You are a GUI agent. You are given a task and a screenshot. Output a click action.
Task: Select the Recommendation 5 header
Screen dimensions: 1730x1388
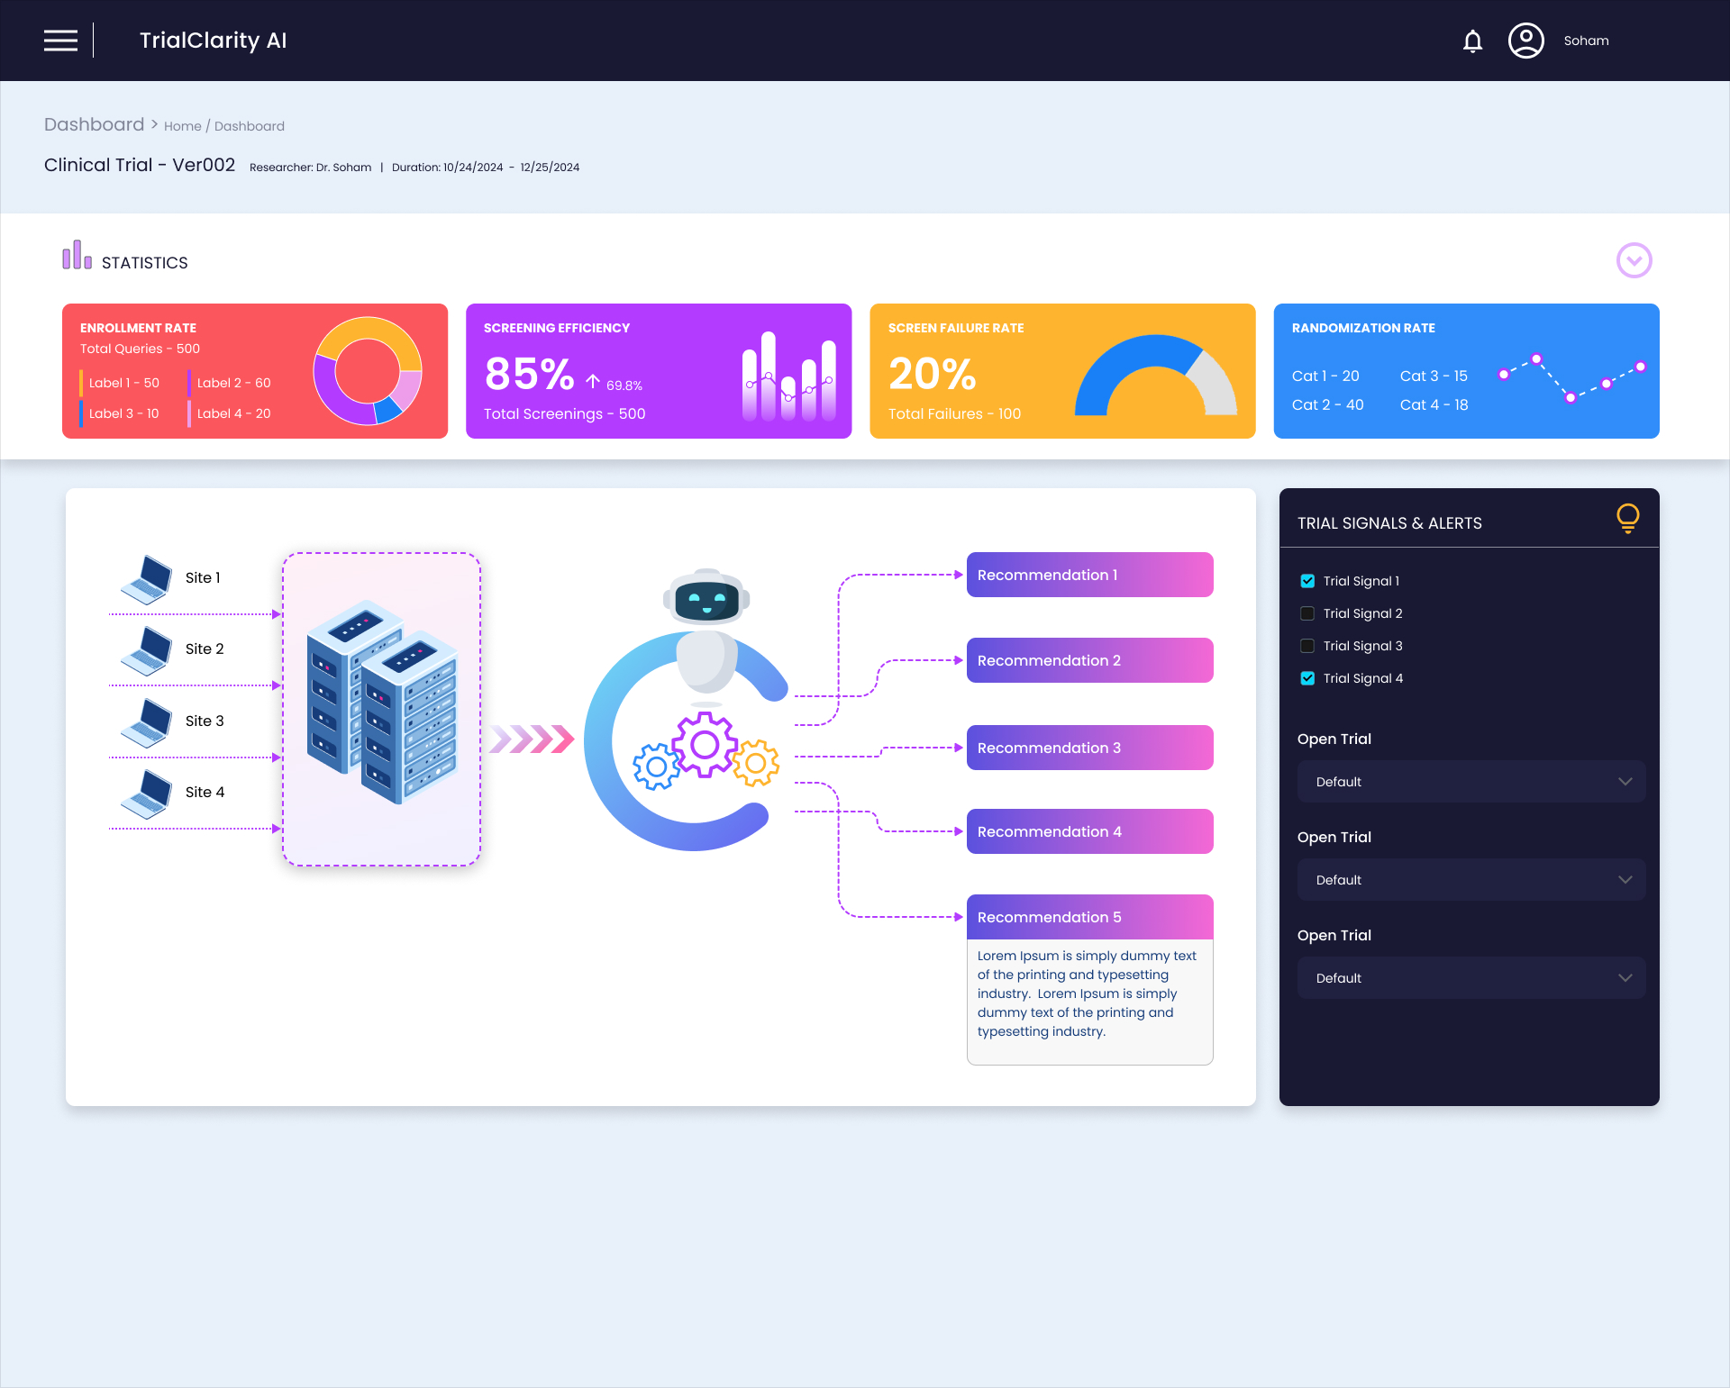click(1089, 917)
